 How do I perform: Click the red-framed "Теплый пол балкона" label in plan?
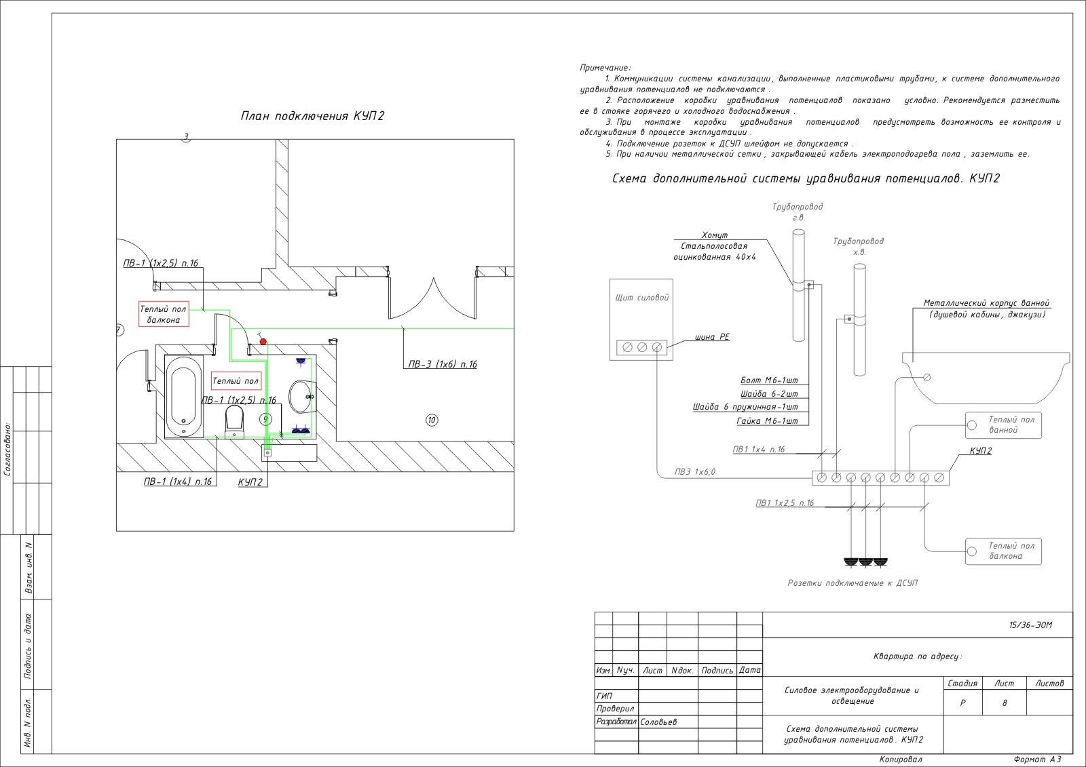pos(164,314)
